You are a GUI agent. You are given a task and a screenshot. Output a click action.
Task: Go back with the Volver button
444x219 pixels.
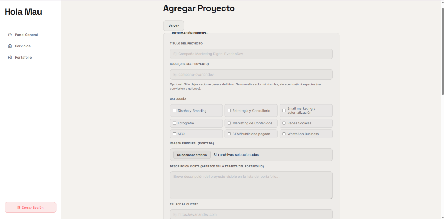tap(173, 26)
